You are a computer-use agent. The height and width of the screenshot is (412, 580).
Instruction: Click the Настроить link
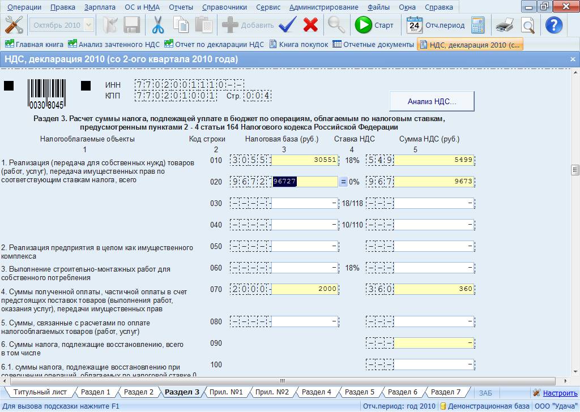point(560,393)
